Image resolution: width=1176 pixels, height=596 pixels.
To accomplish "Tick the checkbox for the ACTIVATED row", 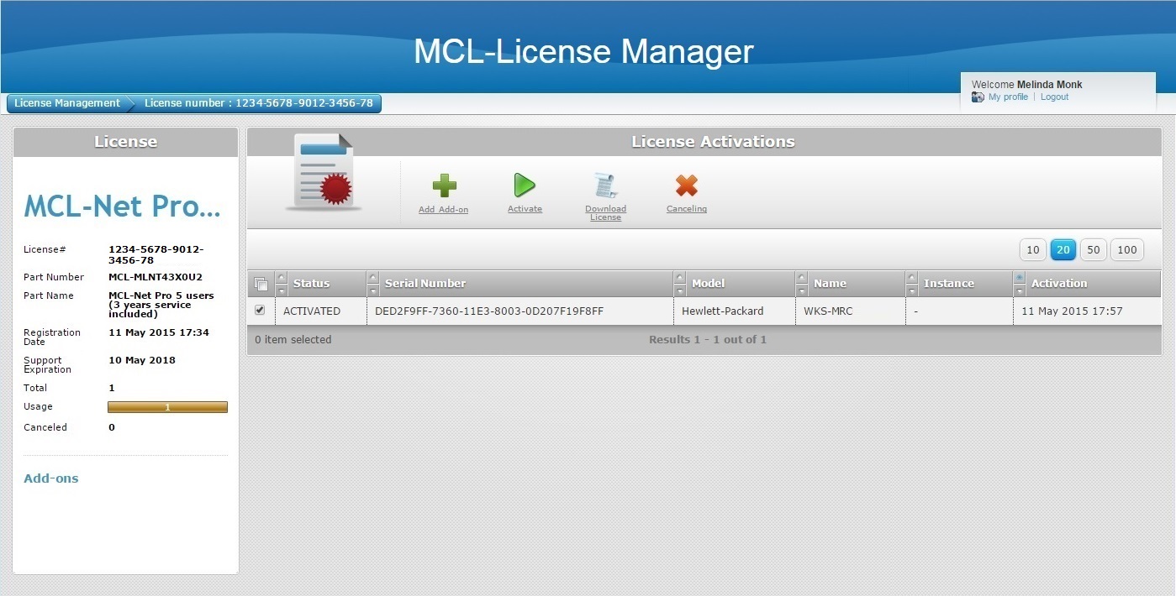I will (260, 311).
